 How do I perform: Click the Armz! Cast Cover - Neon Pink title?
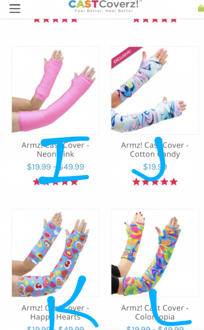coord(56,150)
